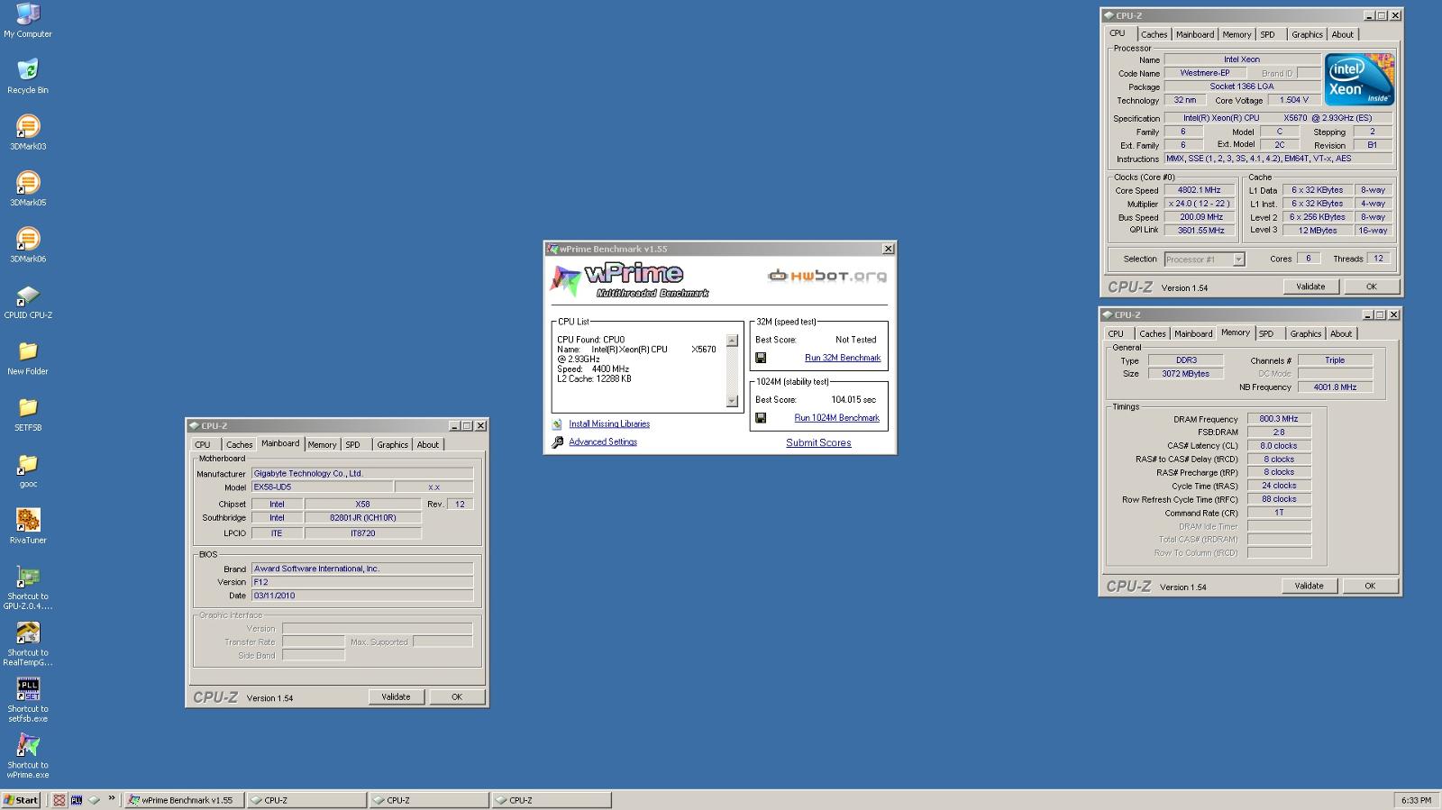Select Caches tab in mainboard CPU-Z window
The width and height of the screenshot is (1442, 810).
(240, 445)
